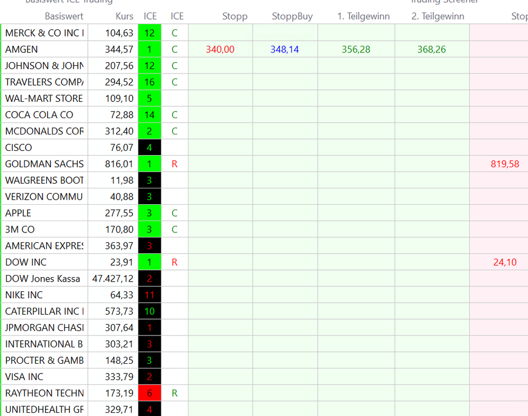Click the red R marker for GOLDMAN SACHS
Screen dimensions: 528x416
[174, 164]
